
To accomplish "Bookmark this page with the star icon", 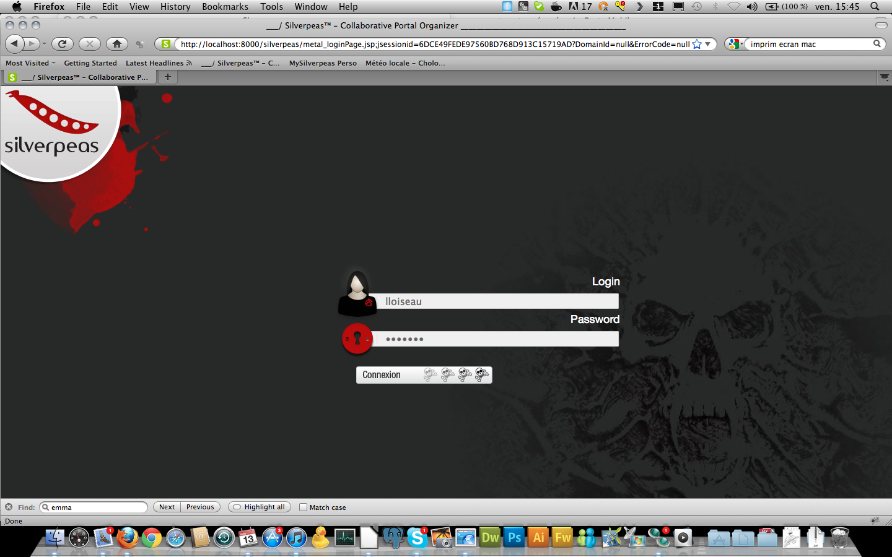I will pos(697,44).
